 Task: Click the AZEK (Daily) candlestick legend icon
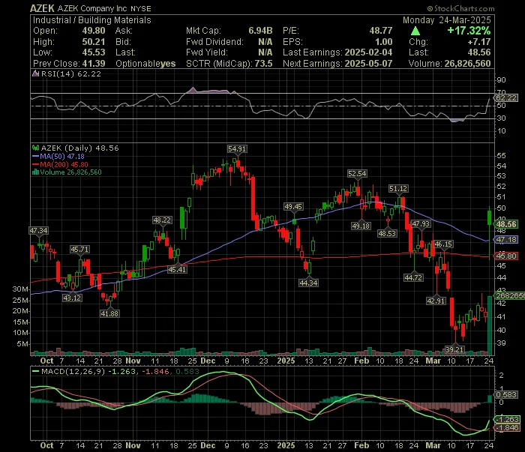pos(35,148)
